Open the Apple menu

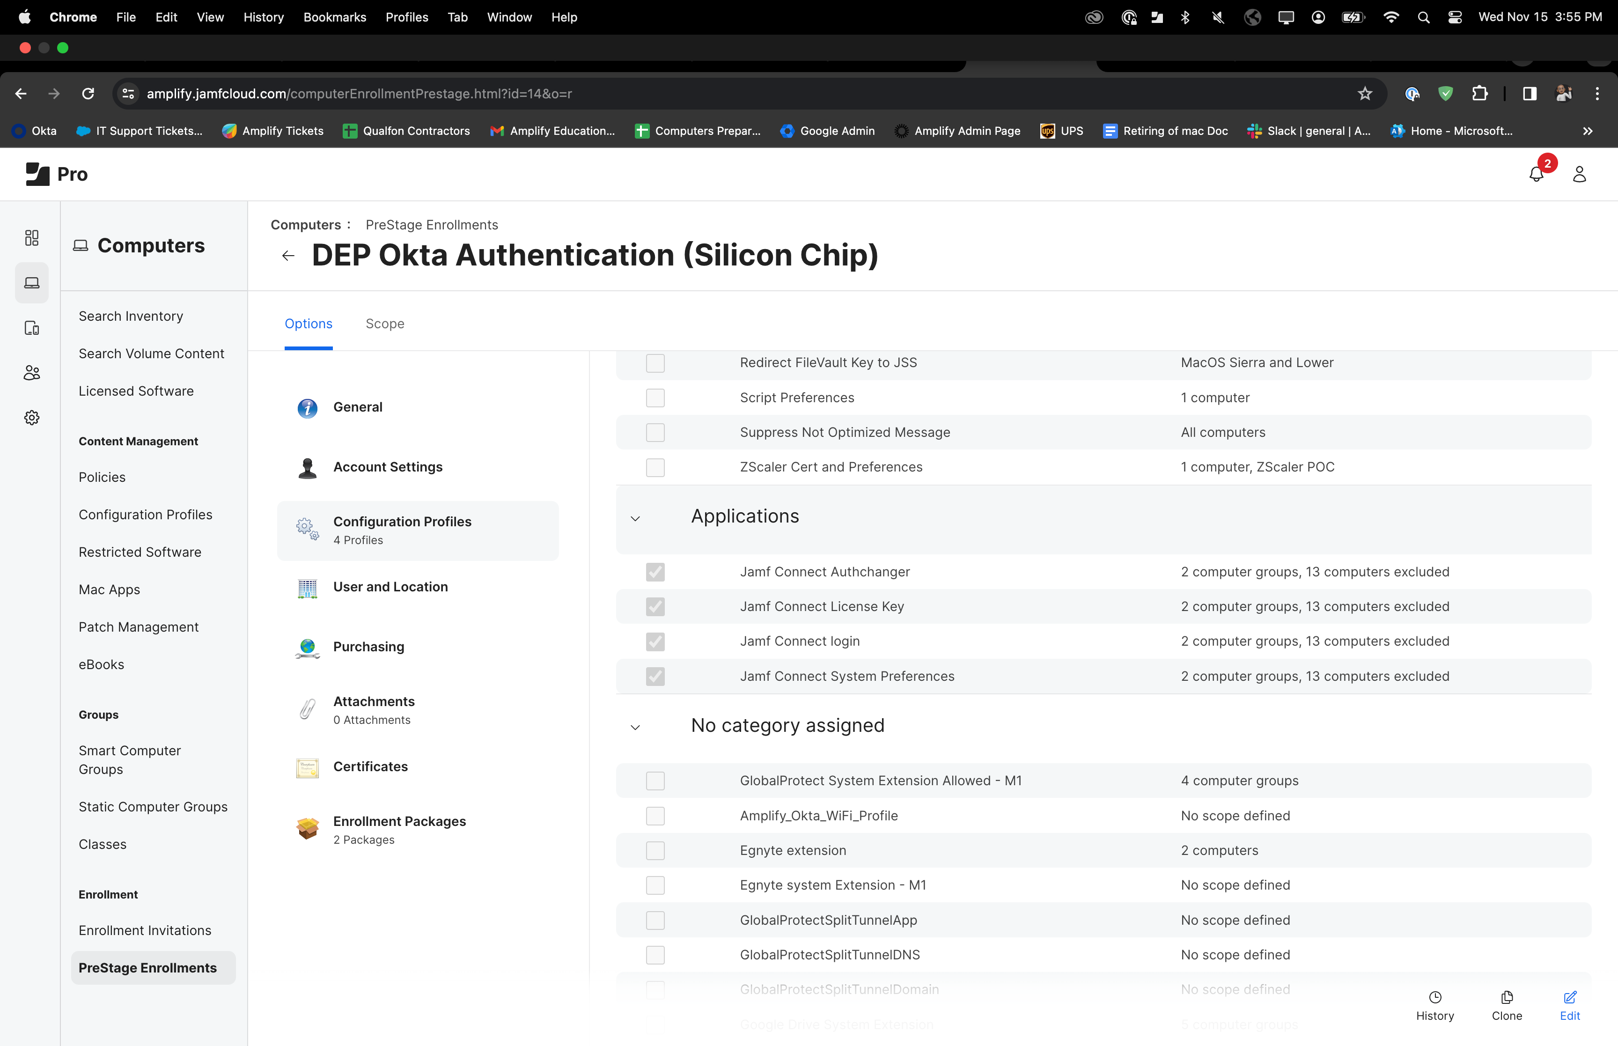(x=24, y=17)
